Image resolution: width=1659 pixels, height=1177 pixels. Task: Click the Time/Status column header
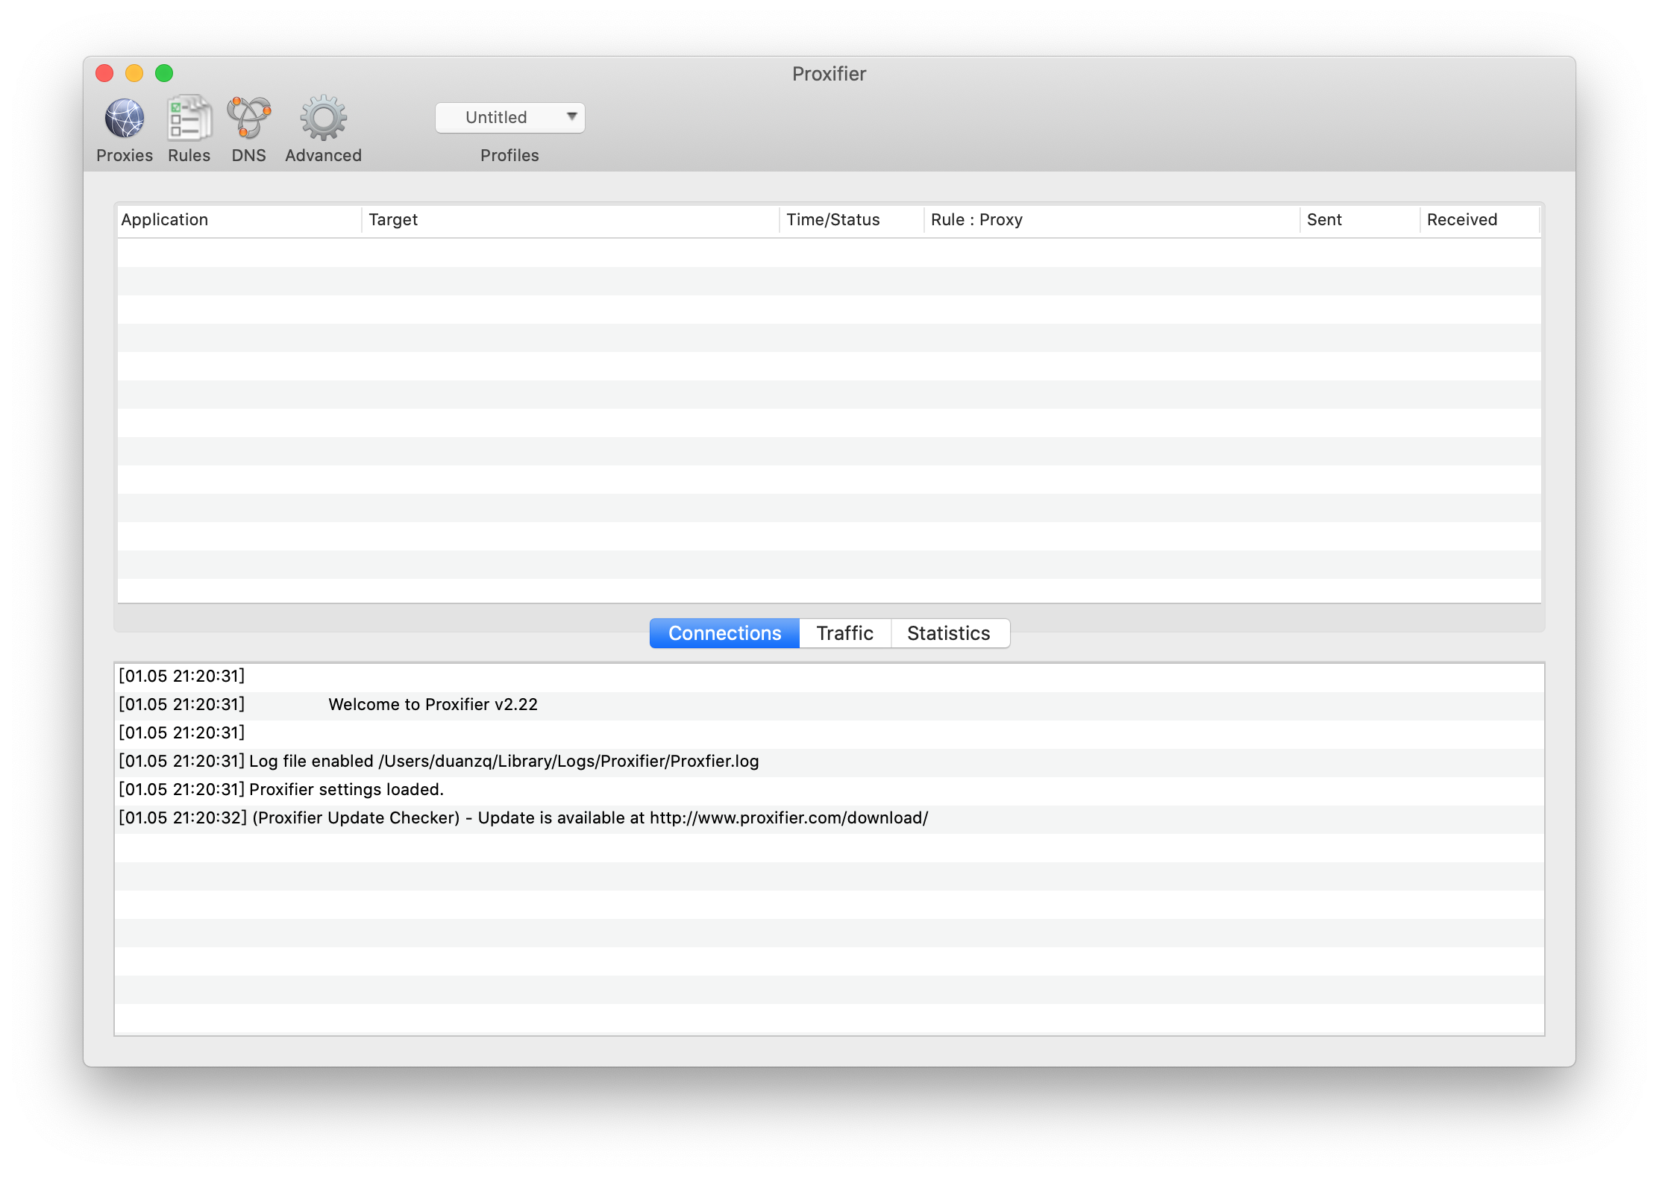[x=850, y=219]
